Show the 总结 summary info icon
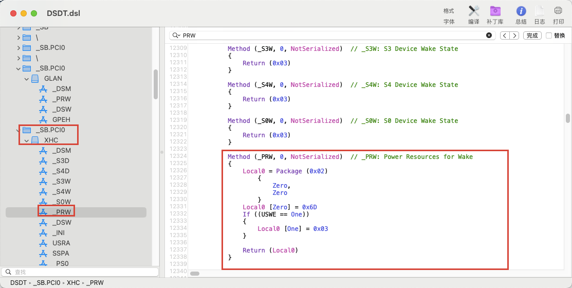This screenshot has width=572, height=288. [x=521, y=11]
